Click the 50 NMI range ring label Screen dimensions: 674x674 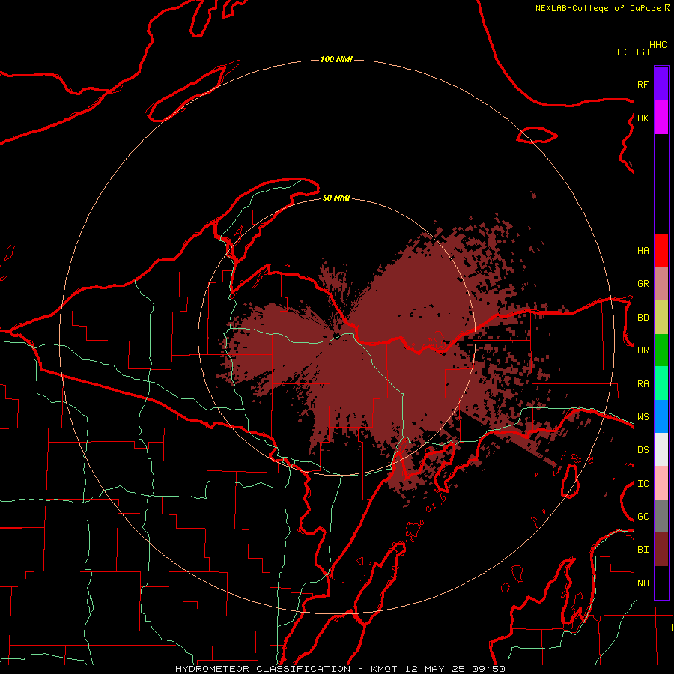tap(336, 198)
